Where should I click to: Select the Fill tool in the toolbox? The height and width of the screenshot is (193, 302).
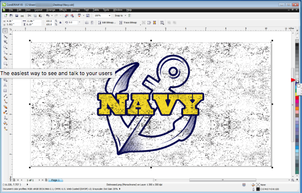[5, 123]
